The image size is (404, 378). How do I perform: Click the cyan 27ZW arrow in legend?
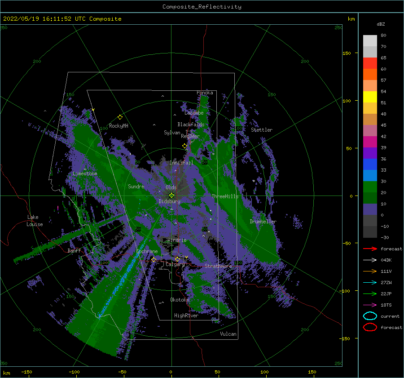point(370,283)
